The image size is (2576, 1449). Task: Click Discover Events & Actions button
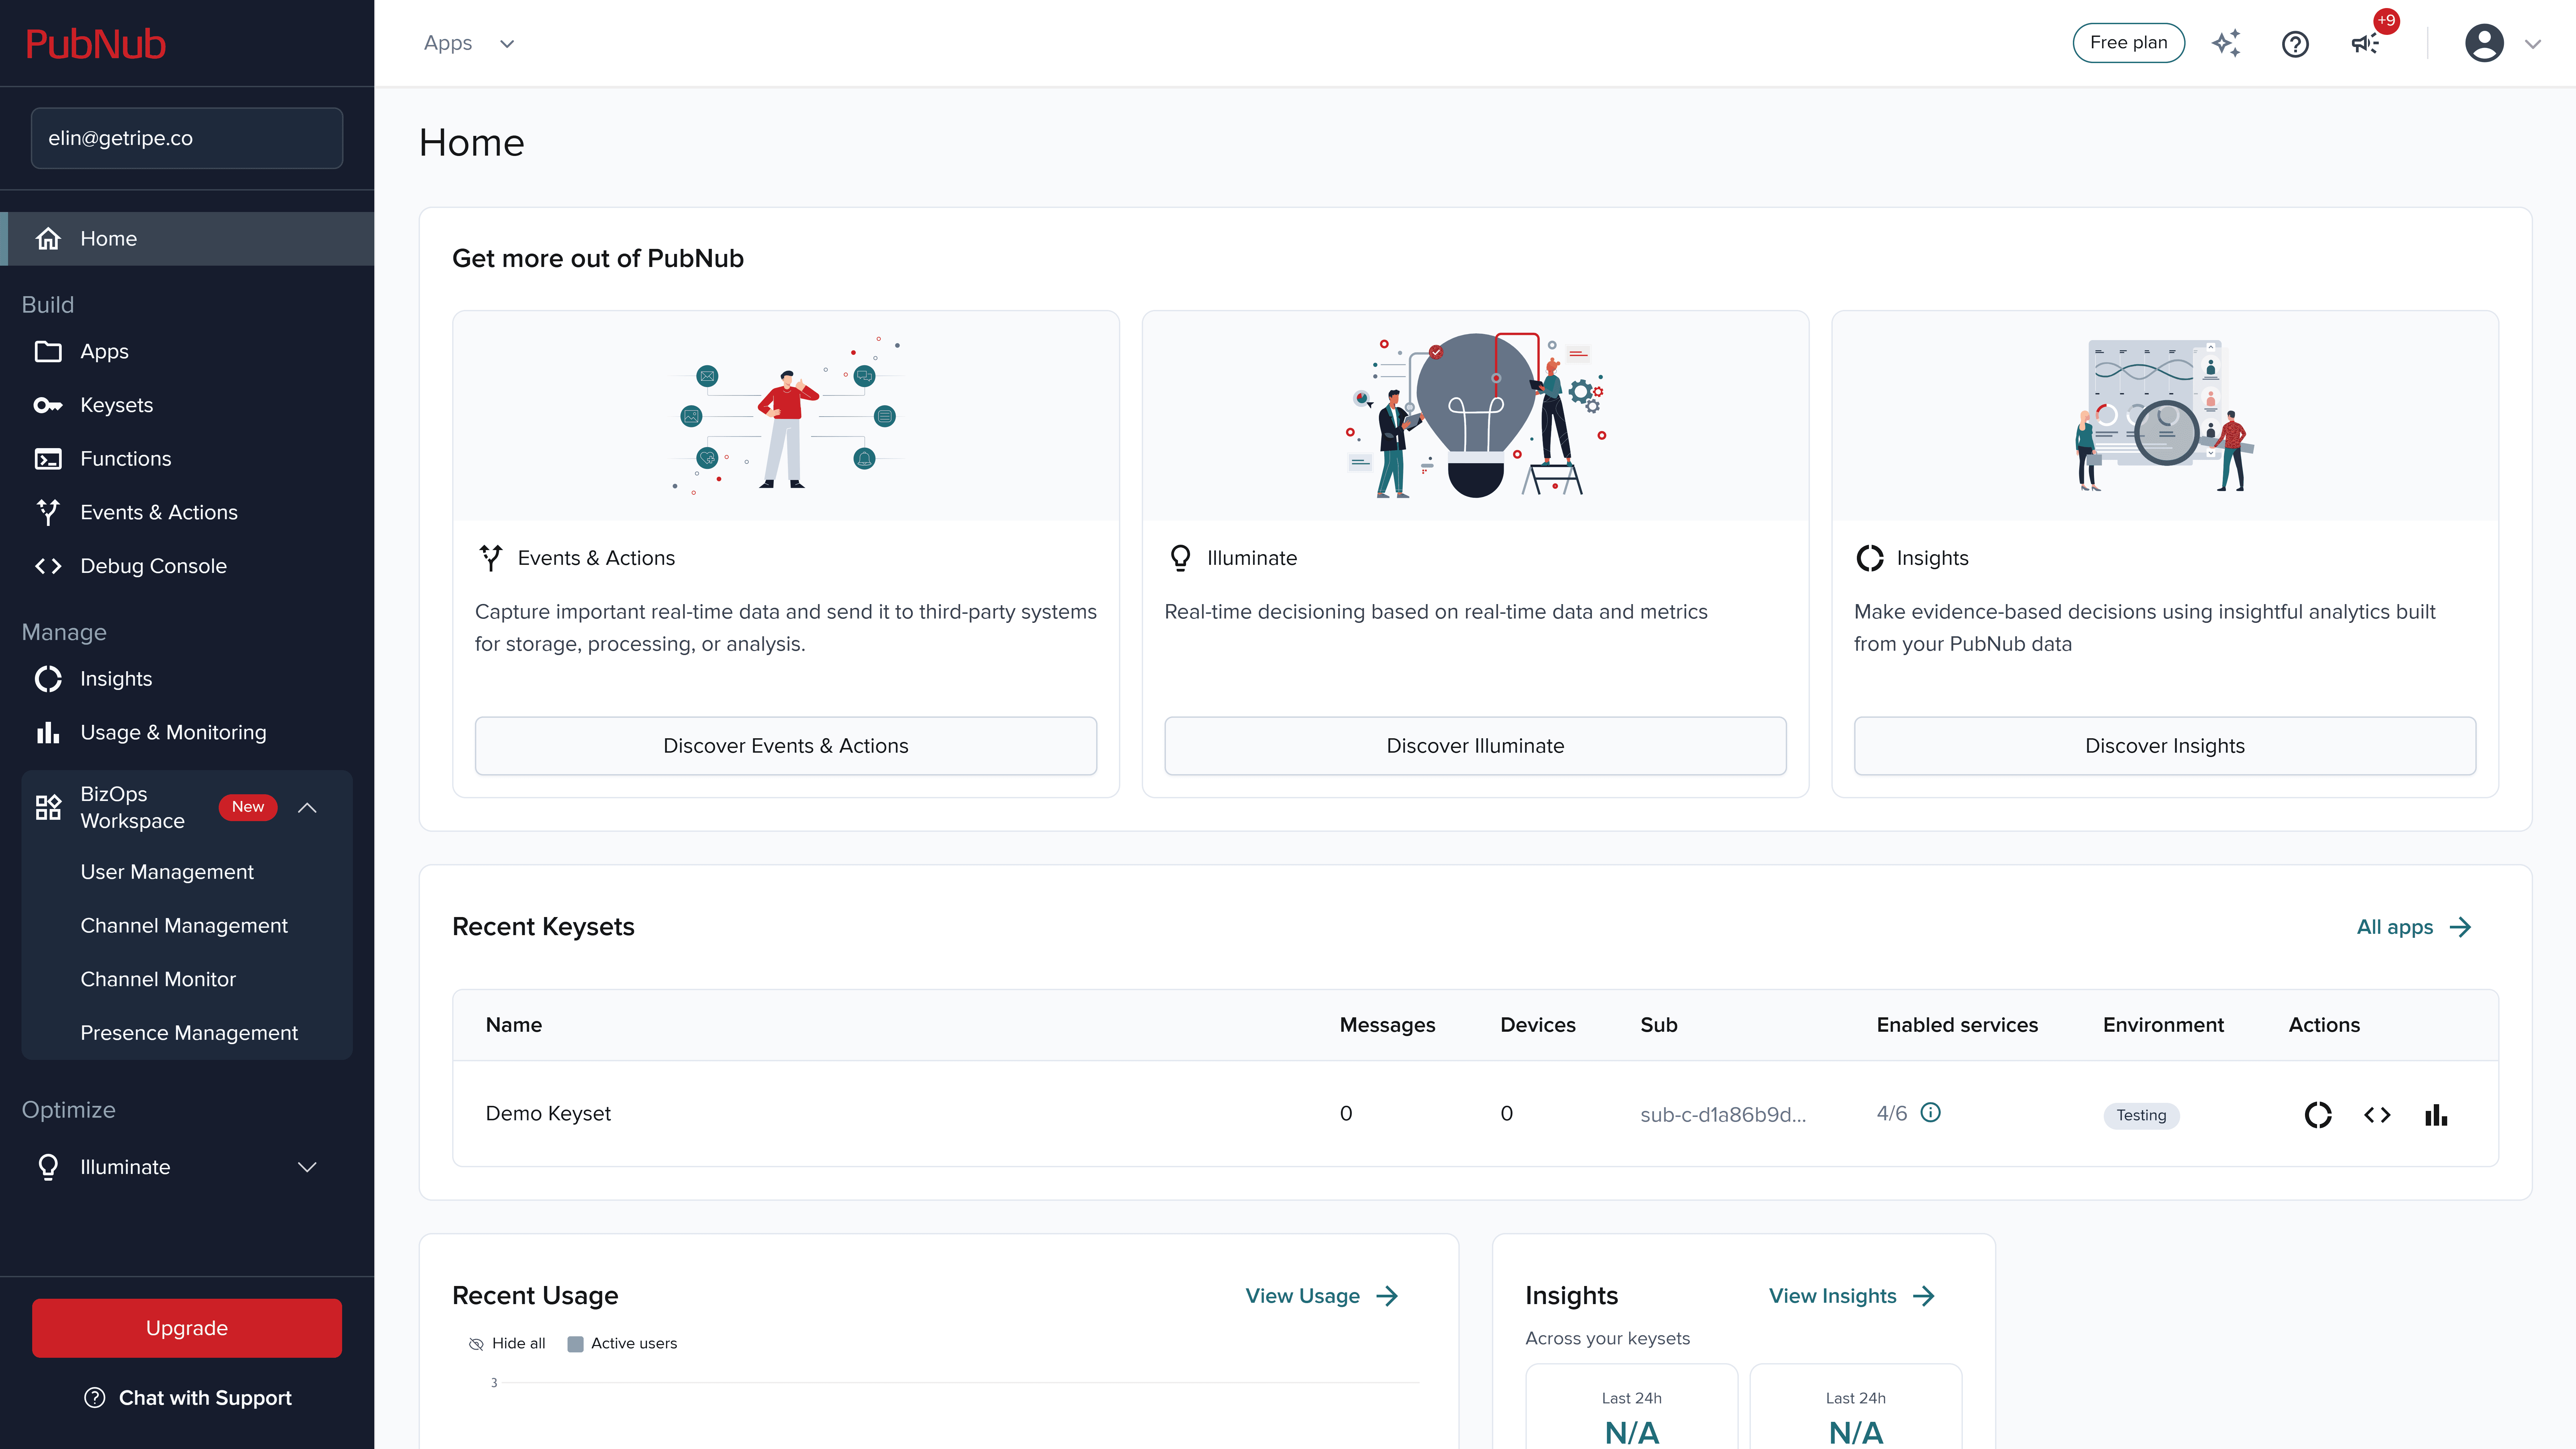(x=786, y=746)
